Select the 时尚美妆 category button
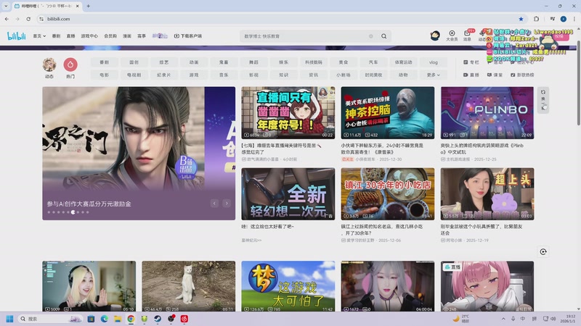The width and height of the screenshot is (581, 326). (x=373, y=75)
